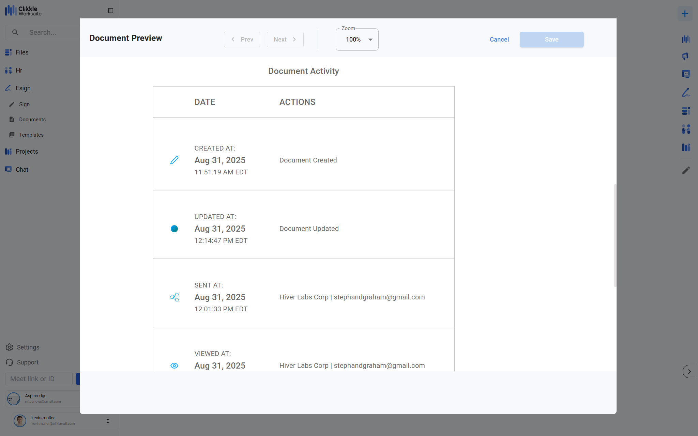Click the document preview vertical scrollbar
The height and width of the screenshot is (436, 698).
coord(615,235)
